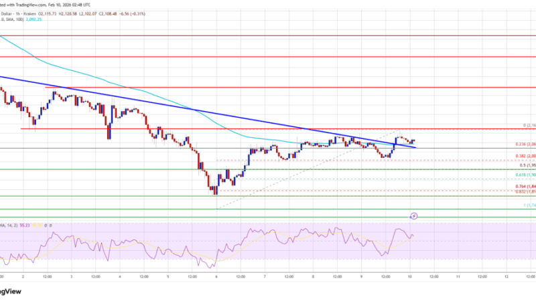Select the high price H2,120.58

coord(68,14)
